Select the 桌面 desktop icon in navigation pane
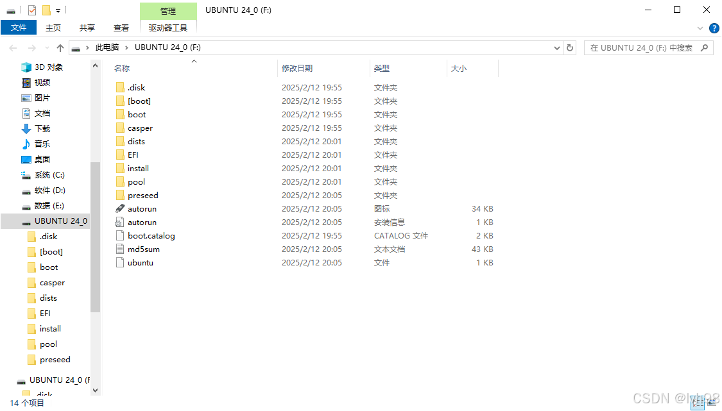This screenshot has width=722, height=411. coord(26,160)
